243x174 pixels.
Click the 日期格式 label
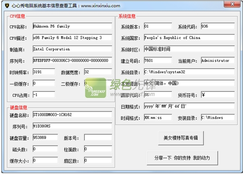[x=131, y=107]
